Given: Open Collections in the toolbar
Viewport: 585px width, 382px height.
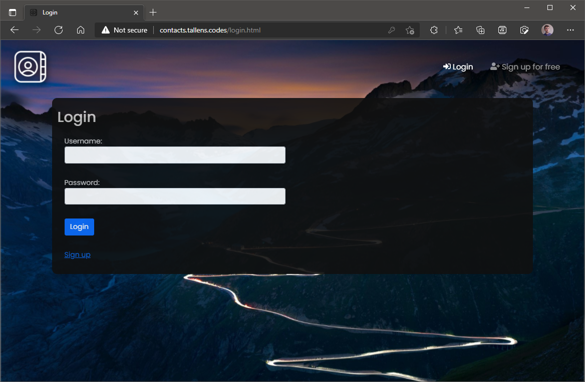Looking at the screenshot, I should click(x=480, y=30).
